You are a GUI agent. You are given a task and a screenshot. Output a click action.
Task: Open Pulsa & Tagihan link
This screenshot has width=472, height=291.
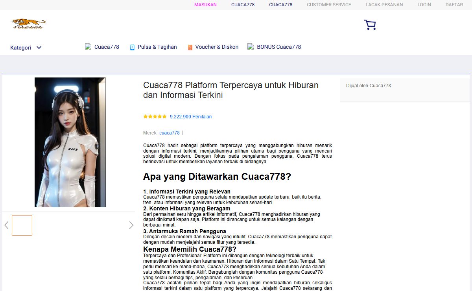tap(157, 47)
